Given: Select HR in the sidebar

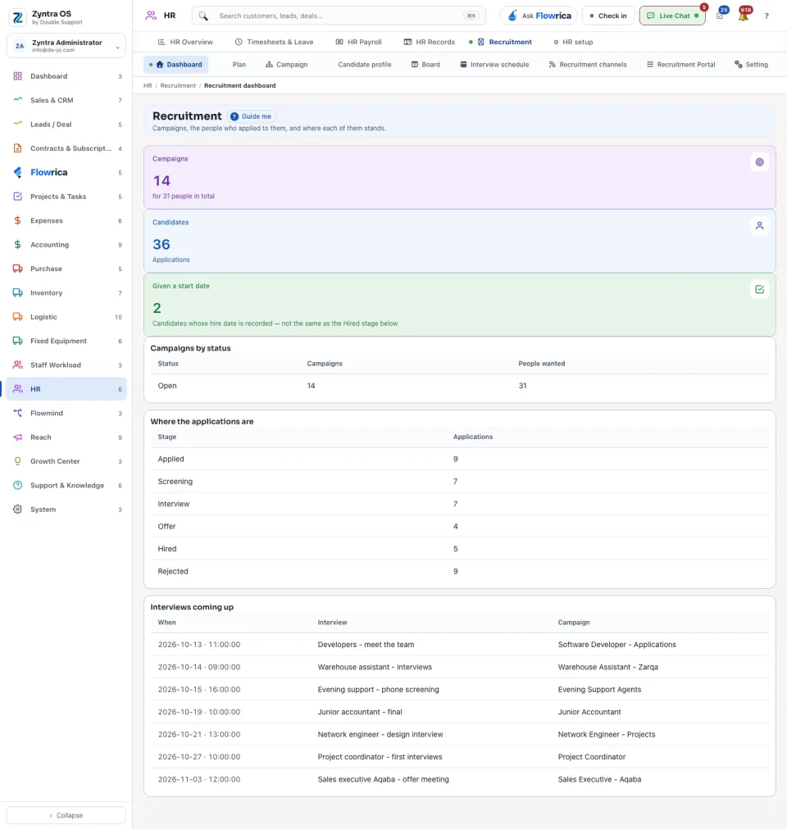Looking at the screenshot, I should tap(66, 389).
